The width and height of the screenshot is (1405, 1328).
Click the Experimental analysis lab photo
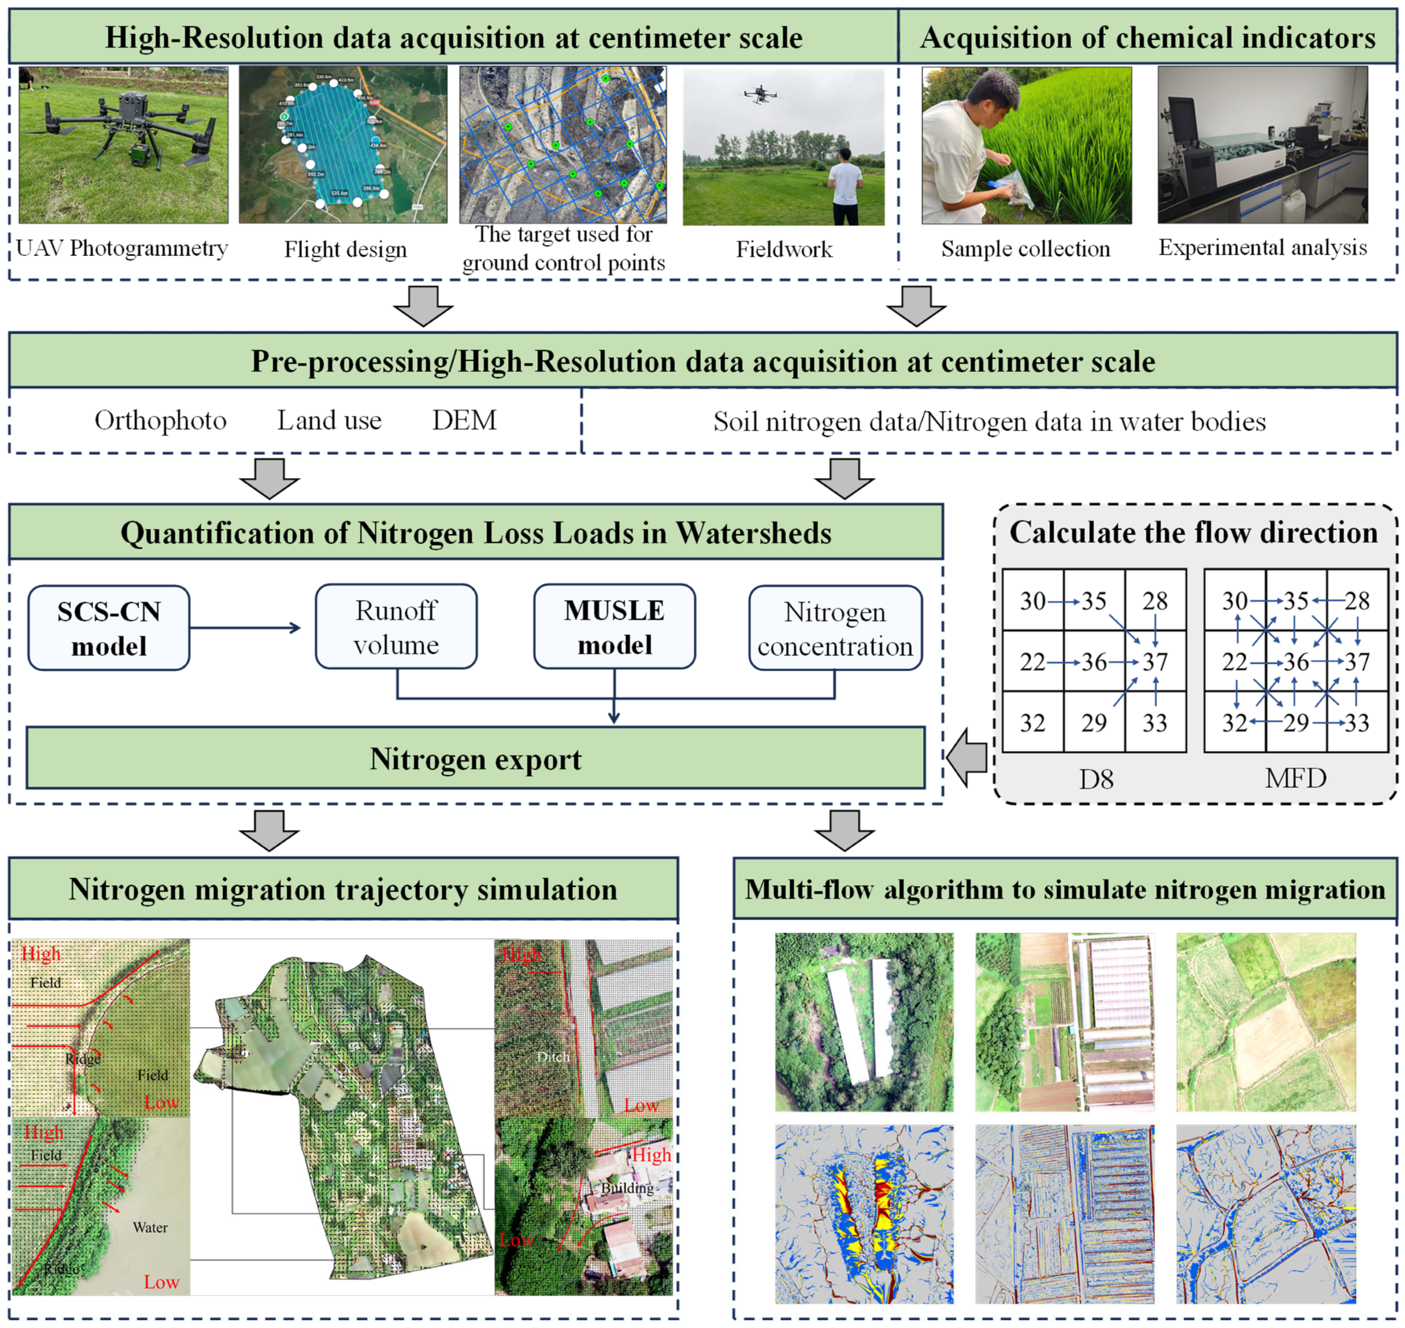click(1262, 145)
